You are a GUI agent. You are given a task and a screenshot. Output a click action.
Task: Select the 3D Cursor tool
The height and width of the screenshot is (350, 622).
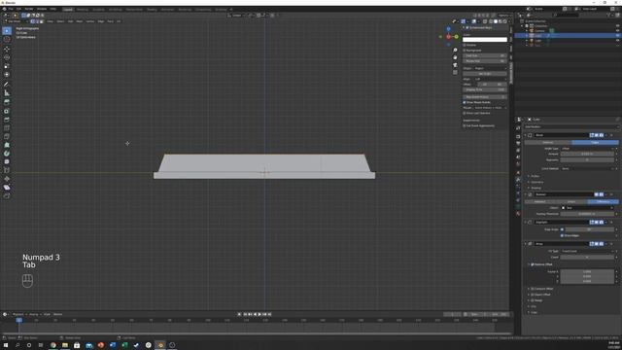coord(7,39)
